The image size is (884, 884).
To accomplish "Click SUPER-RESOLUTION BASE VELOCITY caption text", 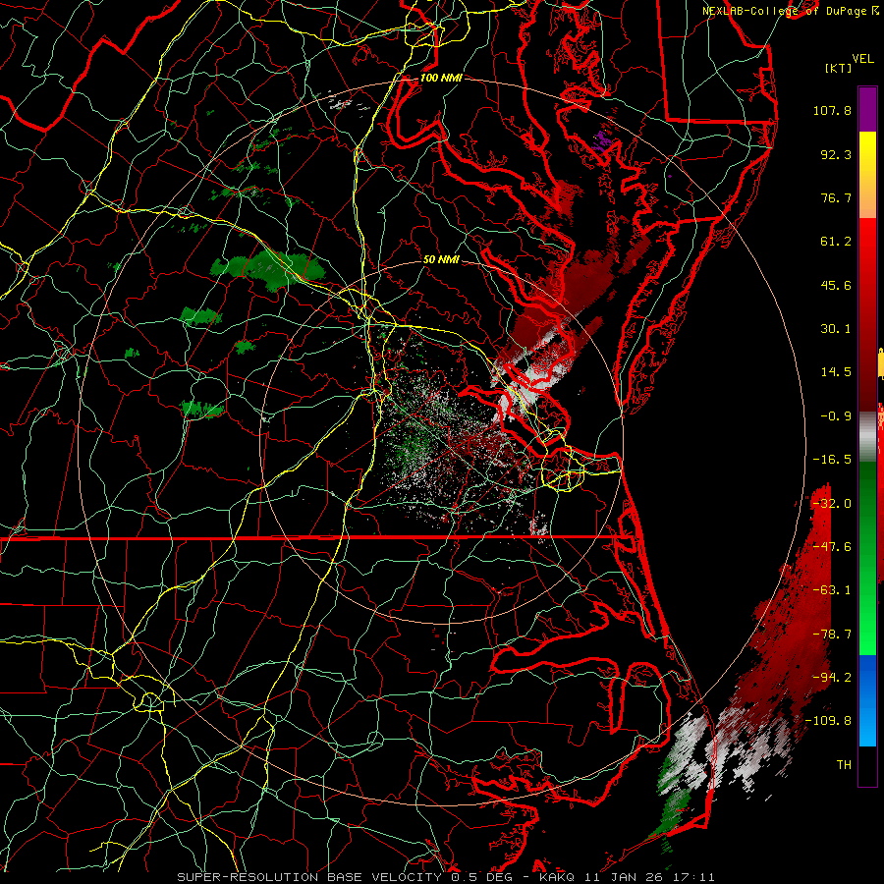I will point(309,877).
